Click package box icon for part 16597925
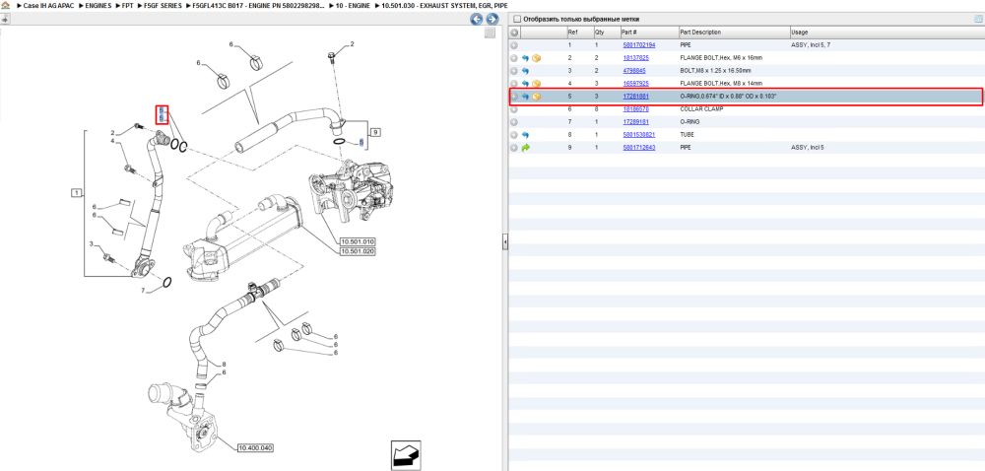Viewport: 985px width, 471px height. 537,84
